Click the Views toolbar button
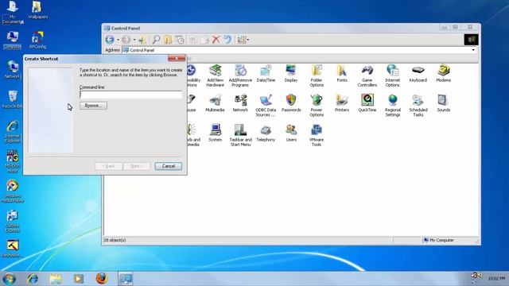The width and height of the screenshot is (509, 286). pos(243,40)
